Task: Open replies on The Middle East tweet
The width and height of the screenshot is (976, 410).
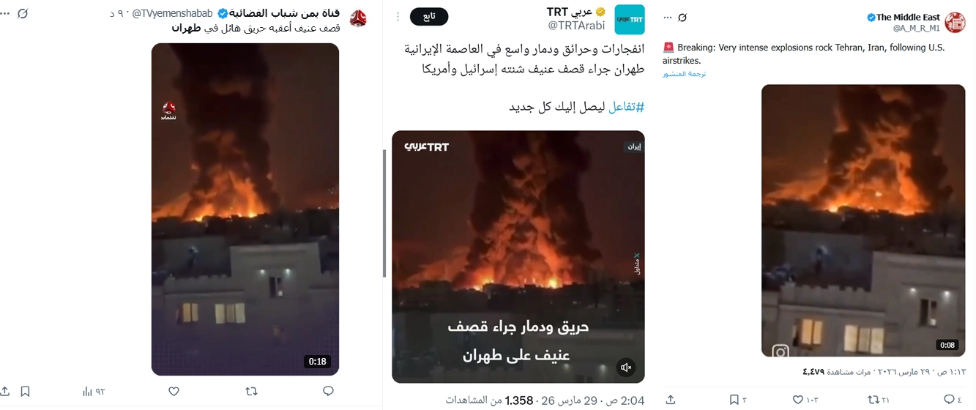Action: coord(953,400)
